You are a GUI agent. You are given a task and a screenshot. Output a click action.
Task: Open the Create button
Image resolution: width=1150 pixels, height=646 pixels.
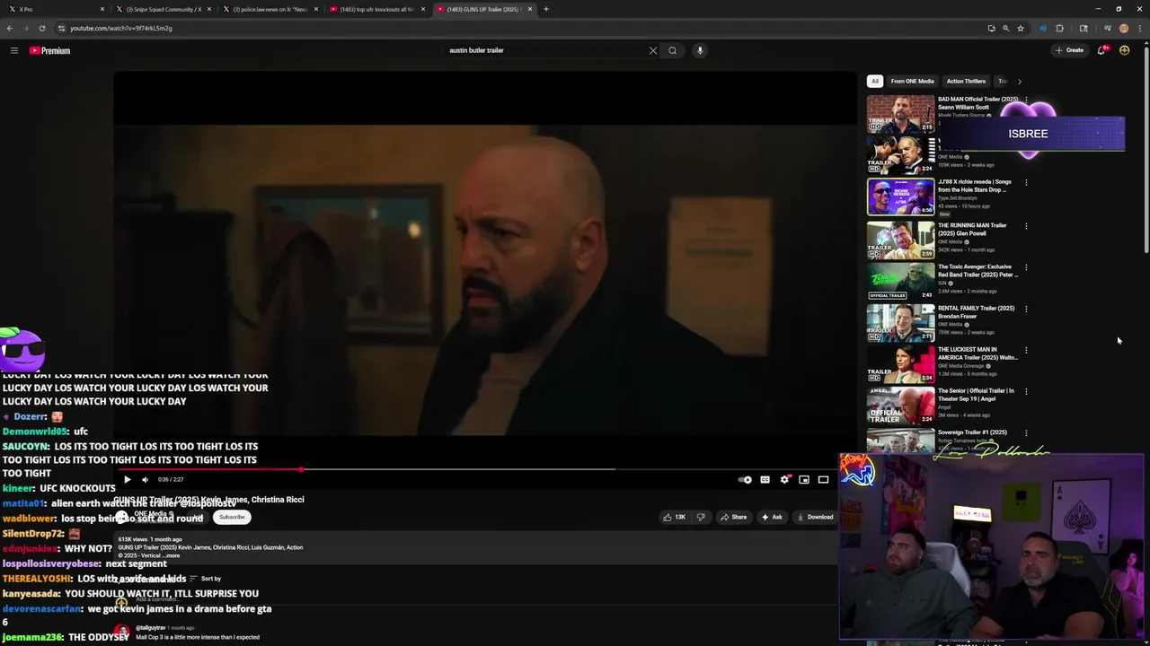[x=1069, y=50]
